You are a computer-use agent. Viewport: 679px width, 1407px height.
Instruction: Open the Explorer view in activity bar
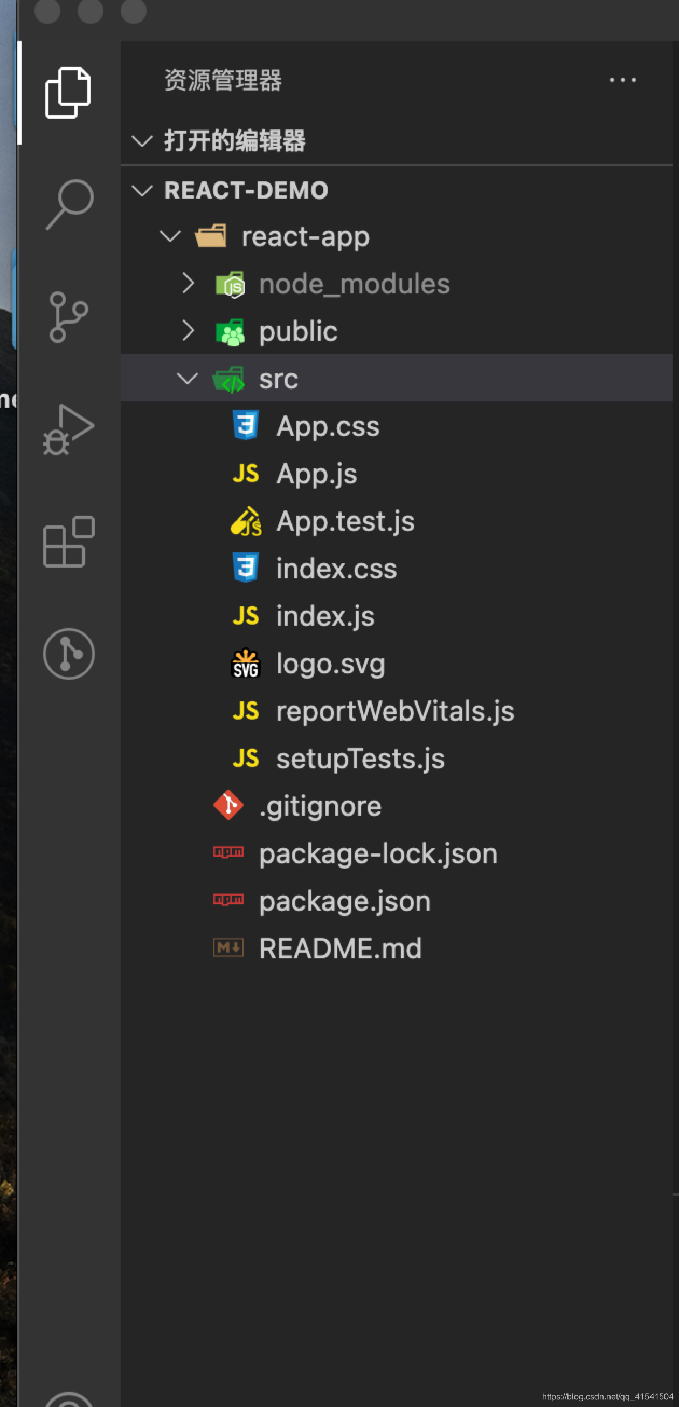67,93
